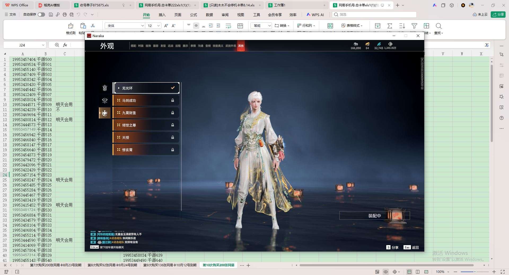Click the Cut scissors icon in WPS

click(x=93, y=26)
